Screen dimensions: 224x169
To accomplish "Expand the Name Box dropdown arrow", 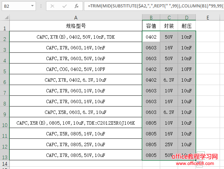I will [x=32, y=6].
